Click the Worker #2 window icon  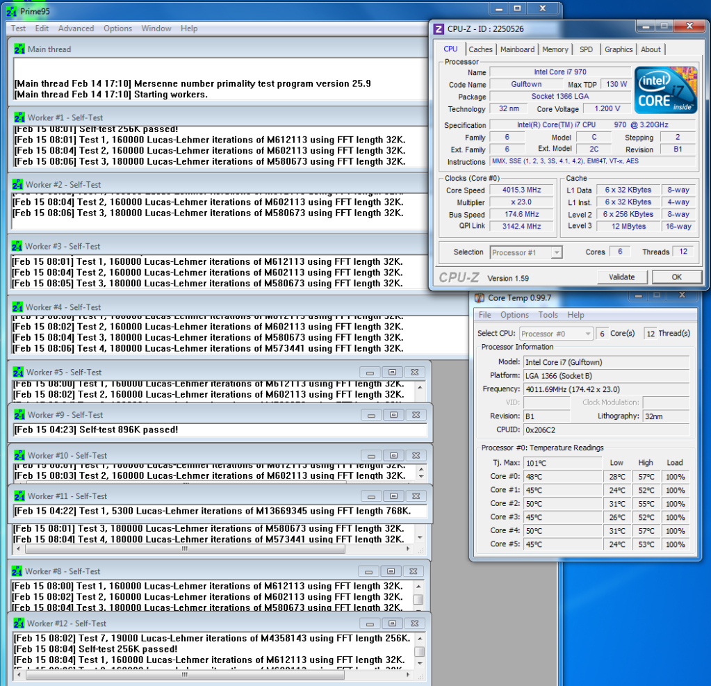pyautogui.click(x=17, y=185)
